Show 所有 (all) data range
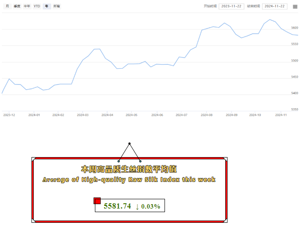 (57, 6)
